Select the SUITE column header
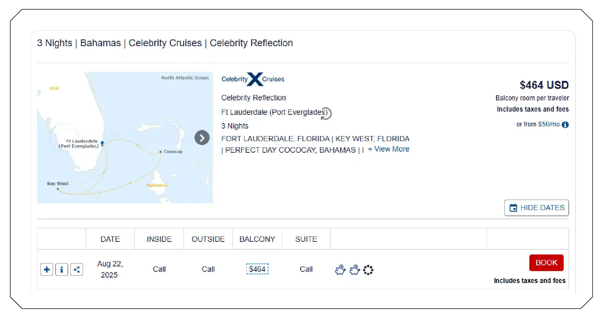The height and width of the screenshot is (318, 603). (306, 239)
